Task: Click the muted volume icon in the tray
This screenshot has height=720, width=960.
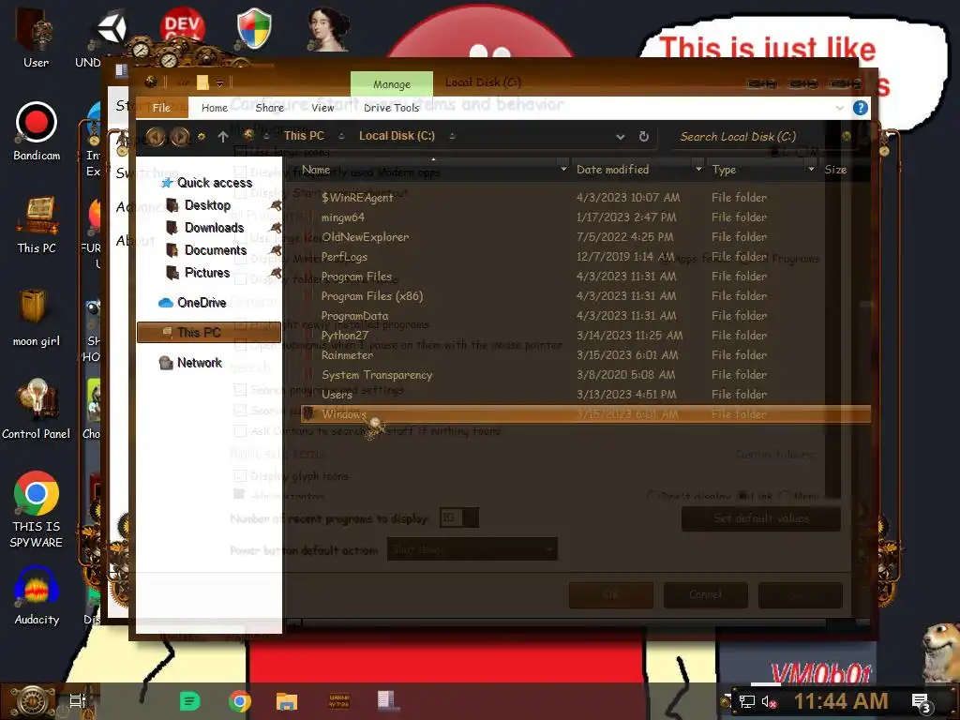Action: tap(769, 701)
